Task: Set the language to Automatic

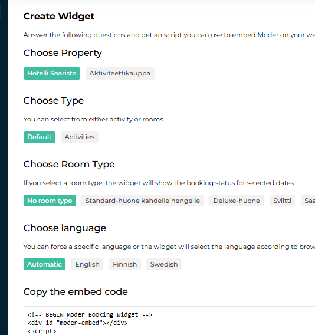Action: coord(44,264)
